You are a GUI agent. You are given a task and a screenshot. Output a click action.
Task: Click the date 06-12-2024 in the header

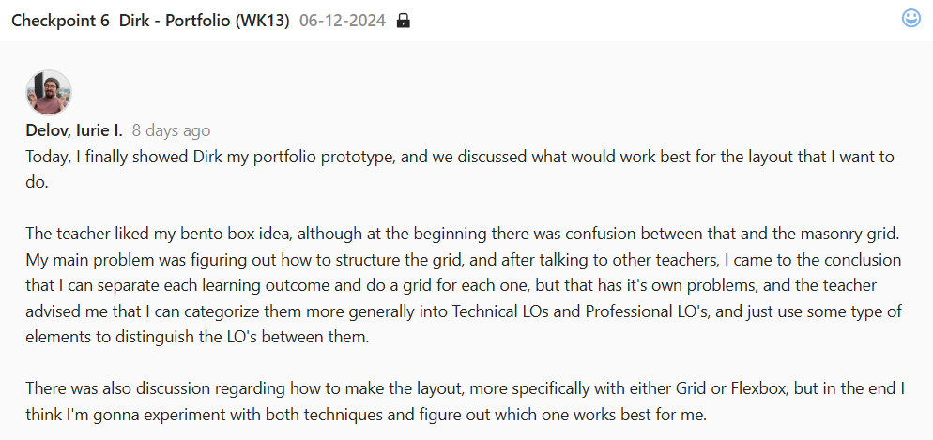coord(343,21)
